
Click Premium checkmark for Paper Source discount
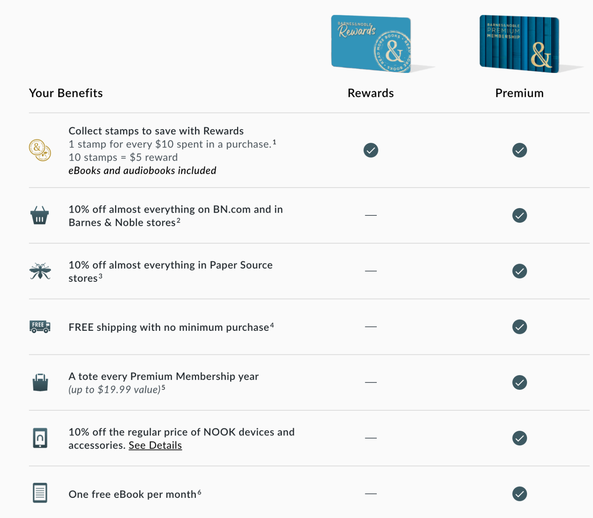(519, 271)
